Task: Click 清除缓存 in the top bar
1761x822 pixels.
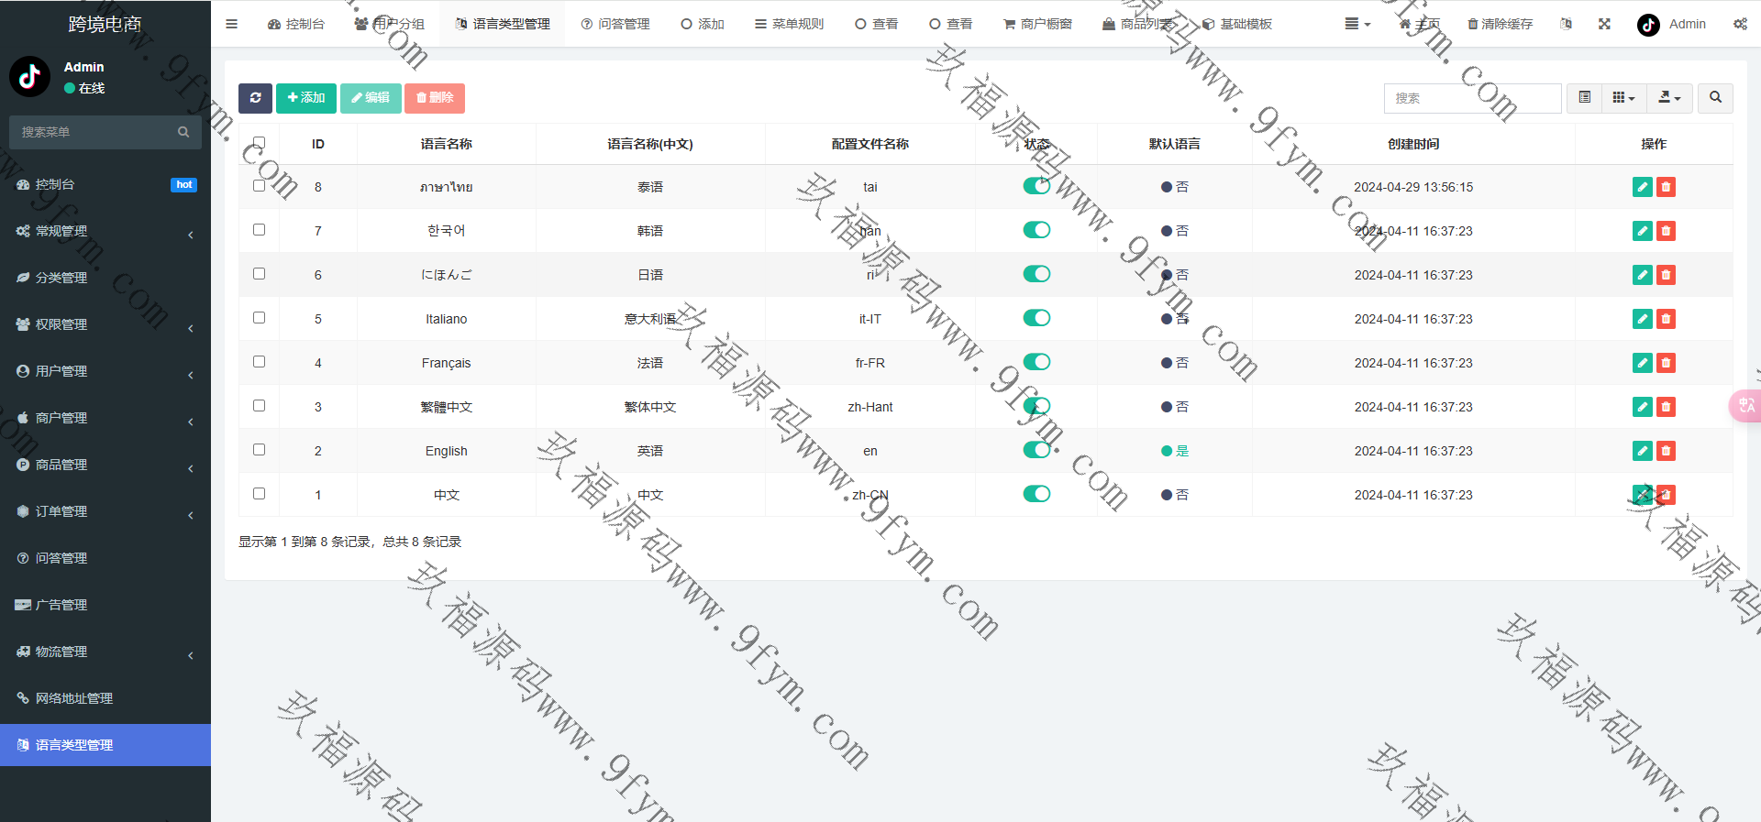Action: pos(1500,24)
